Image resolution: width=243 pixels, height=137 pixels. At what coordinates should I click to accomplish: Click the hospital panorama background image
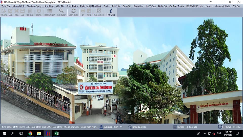tap(121, 70)
